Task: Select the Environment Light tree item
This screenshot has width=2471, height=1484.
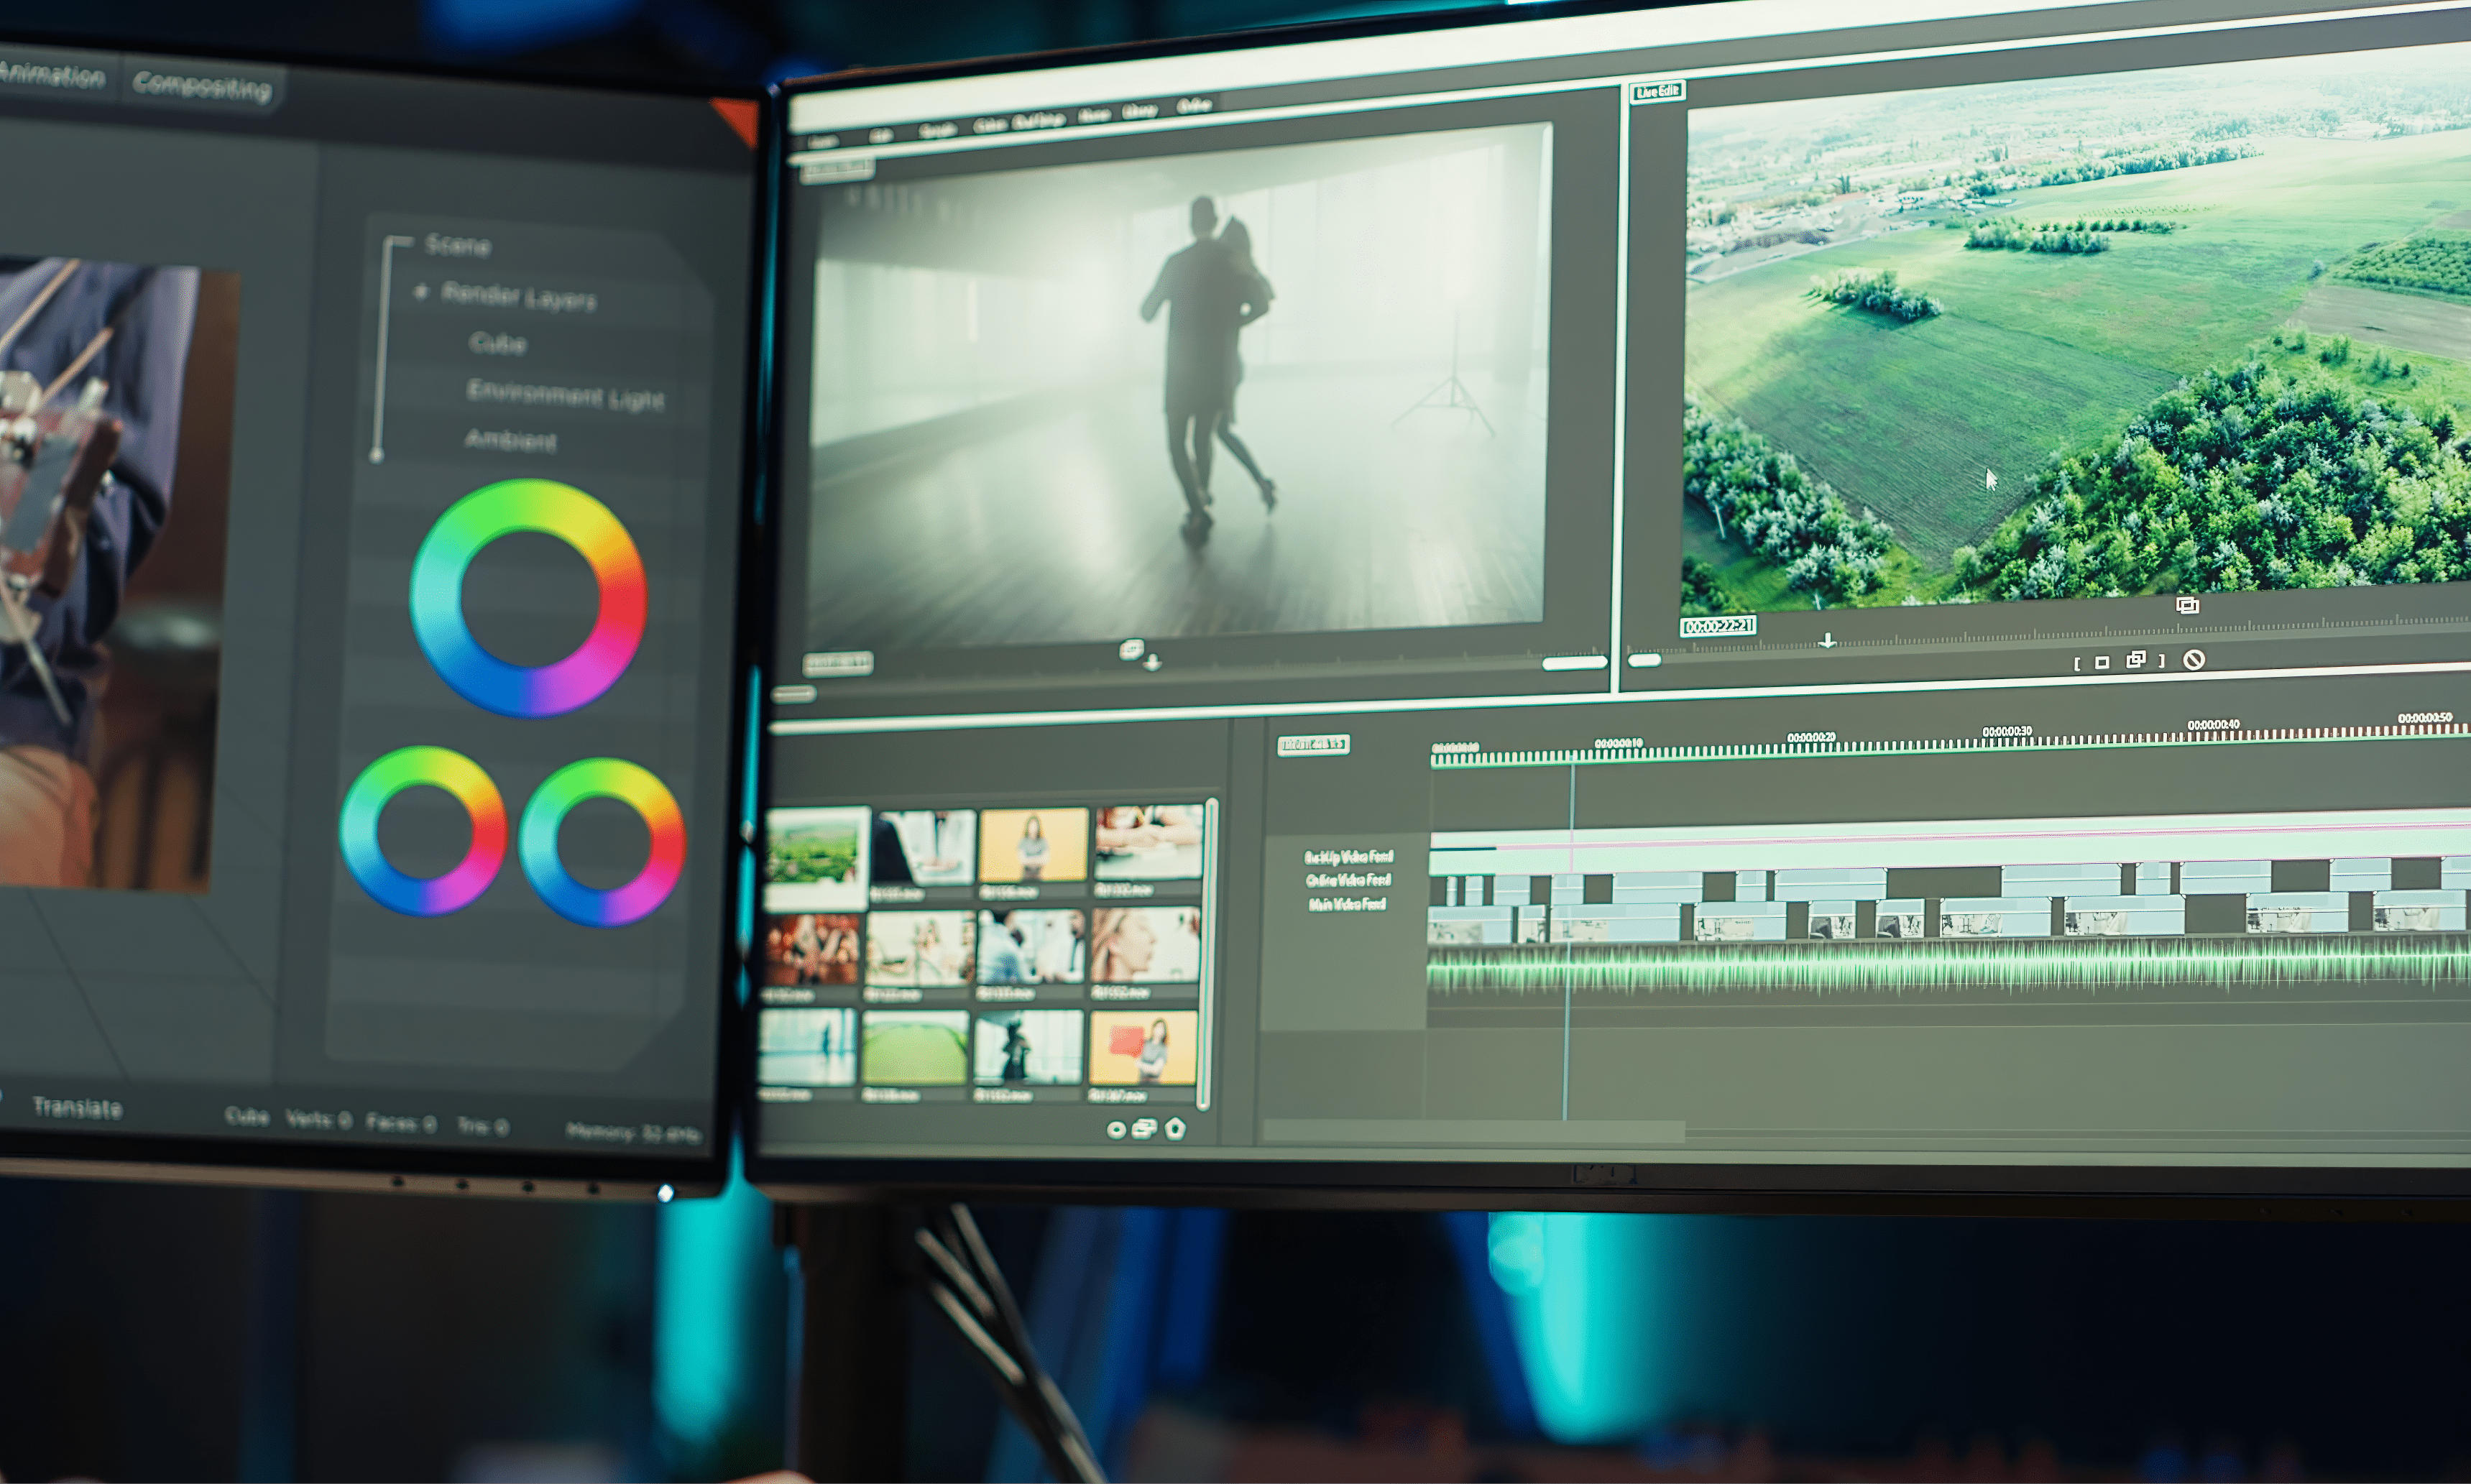Action: tap(565, 395)
